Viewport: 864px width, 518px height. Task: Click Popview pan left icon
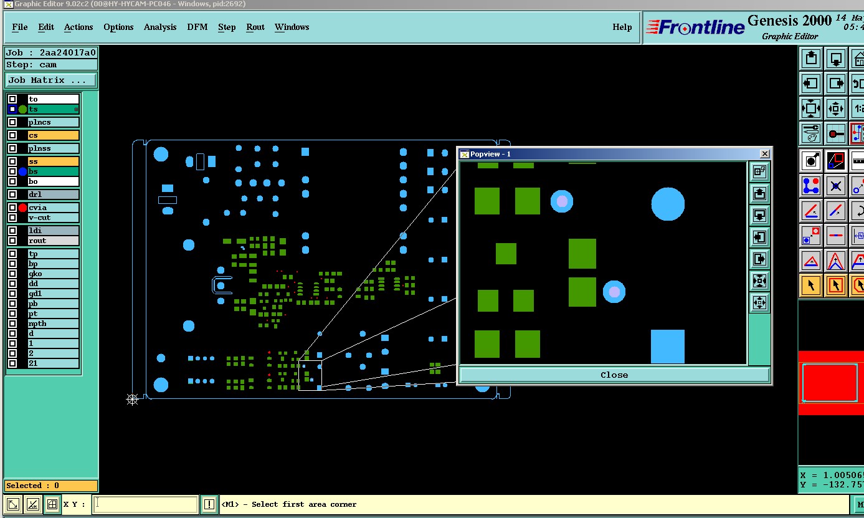tap(759, 237)
